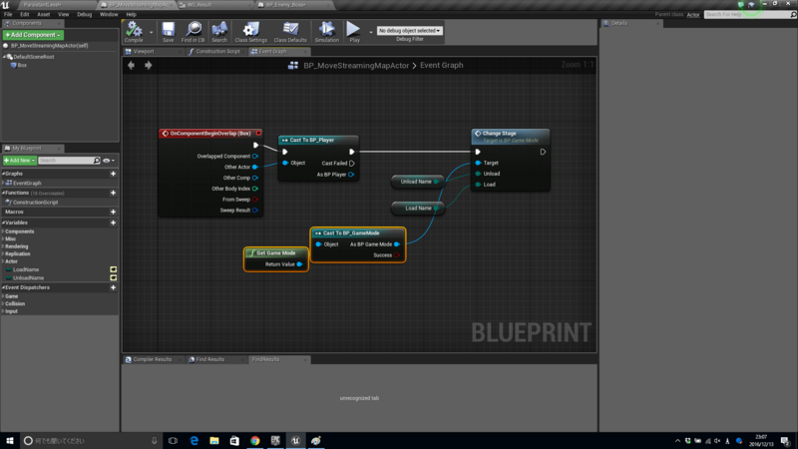Start Simulation from the toolbar

tap(327, 32)
